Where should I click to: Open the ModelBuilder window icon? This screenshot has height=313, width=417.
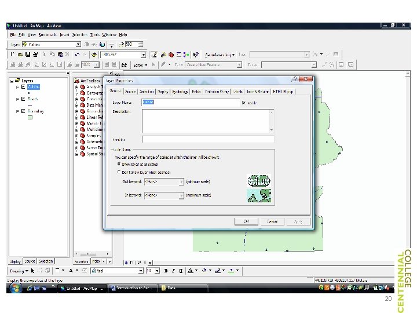(x=186, y=54)
